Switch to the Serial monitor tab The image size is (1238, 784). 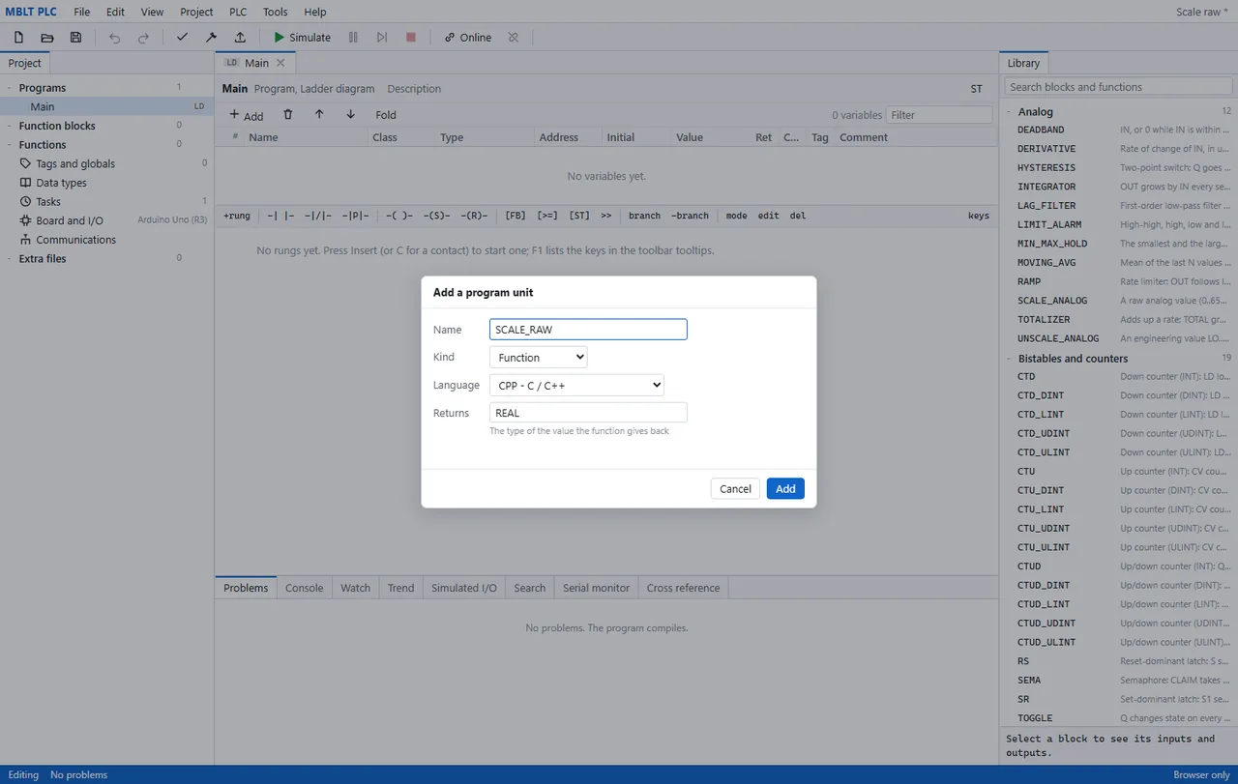tap(596, 588)
